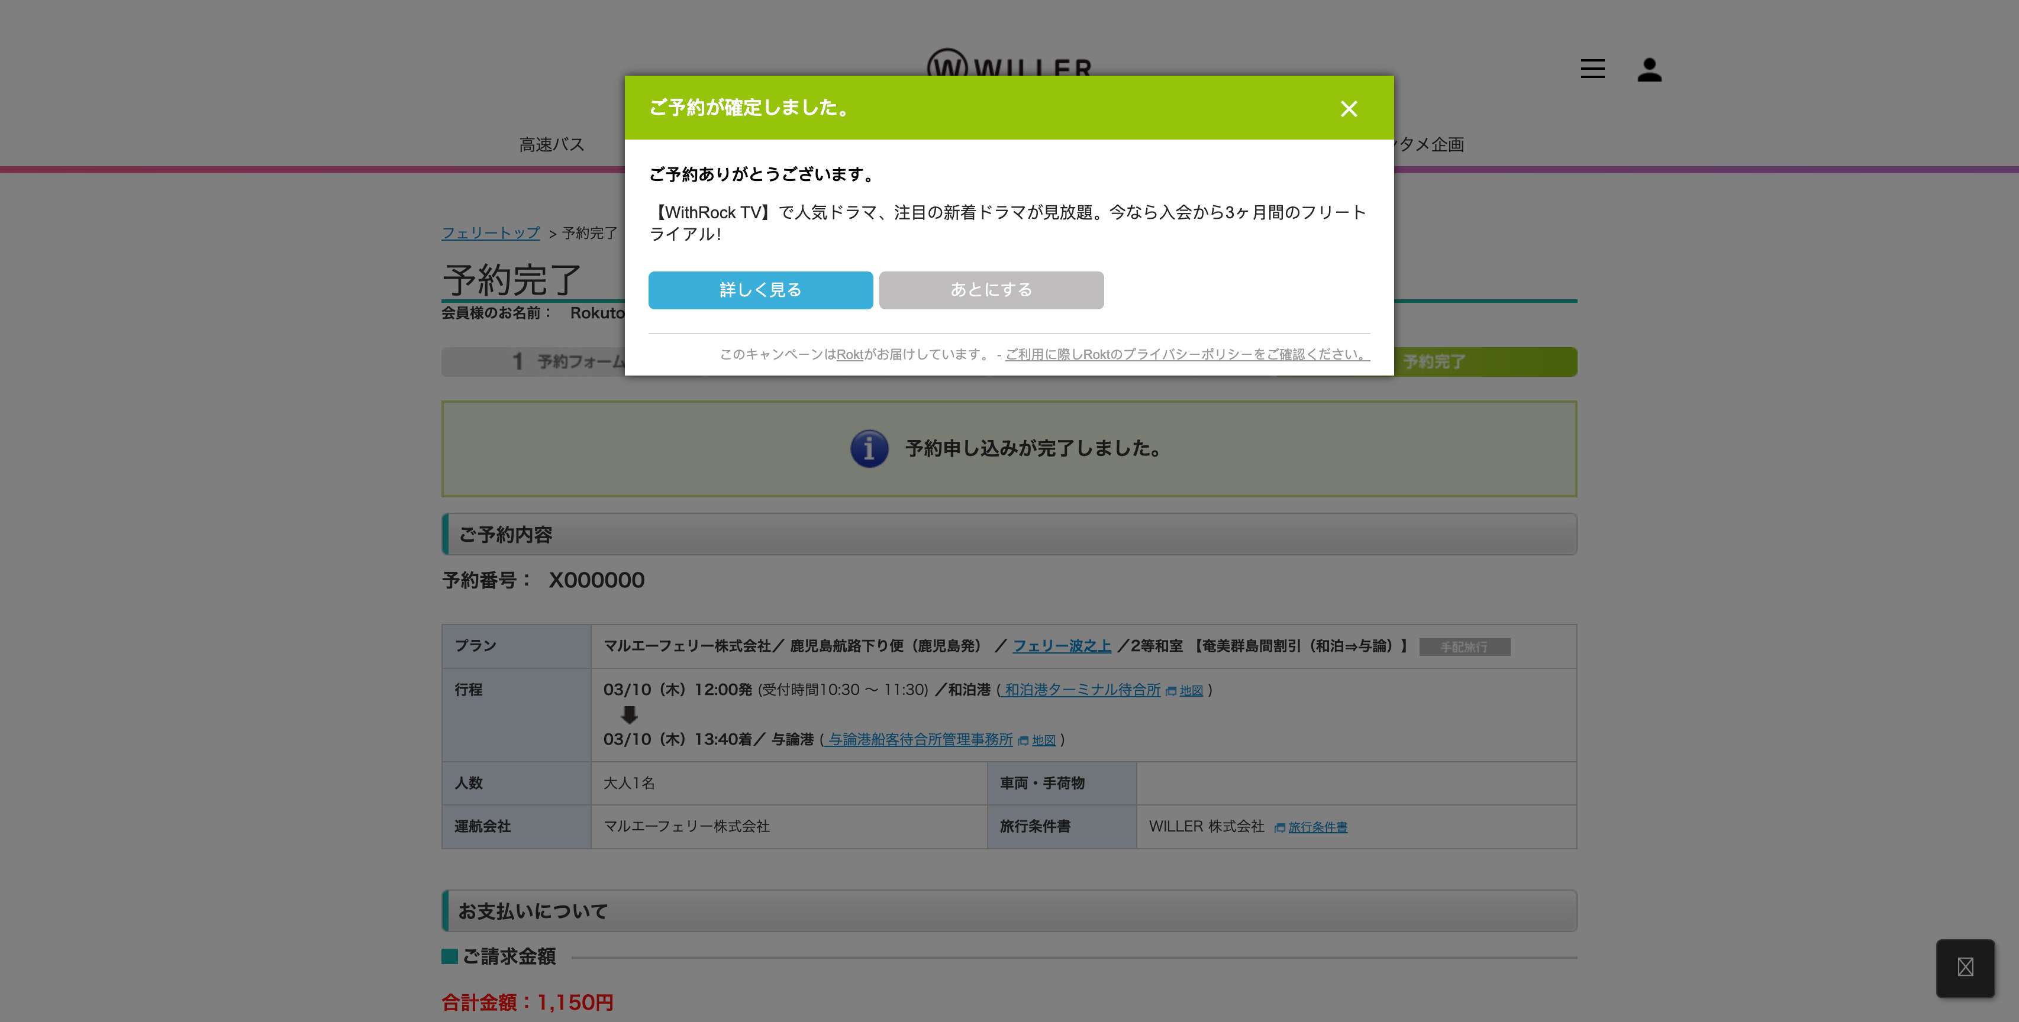This screenshot has height=1022, width=2019.
Task: Go to the フェリートップ breadcrumb link
Action: coord(491,234)
